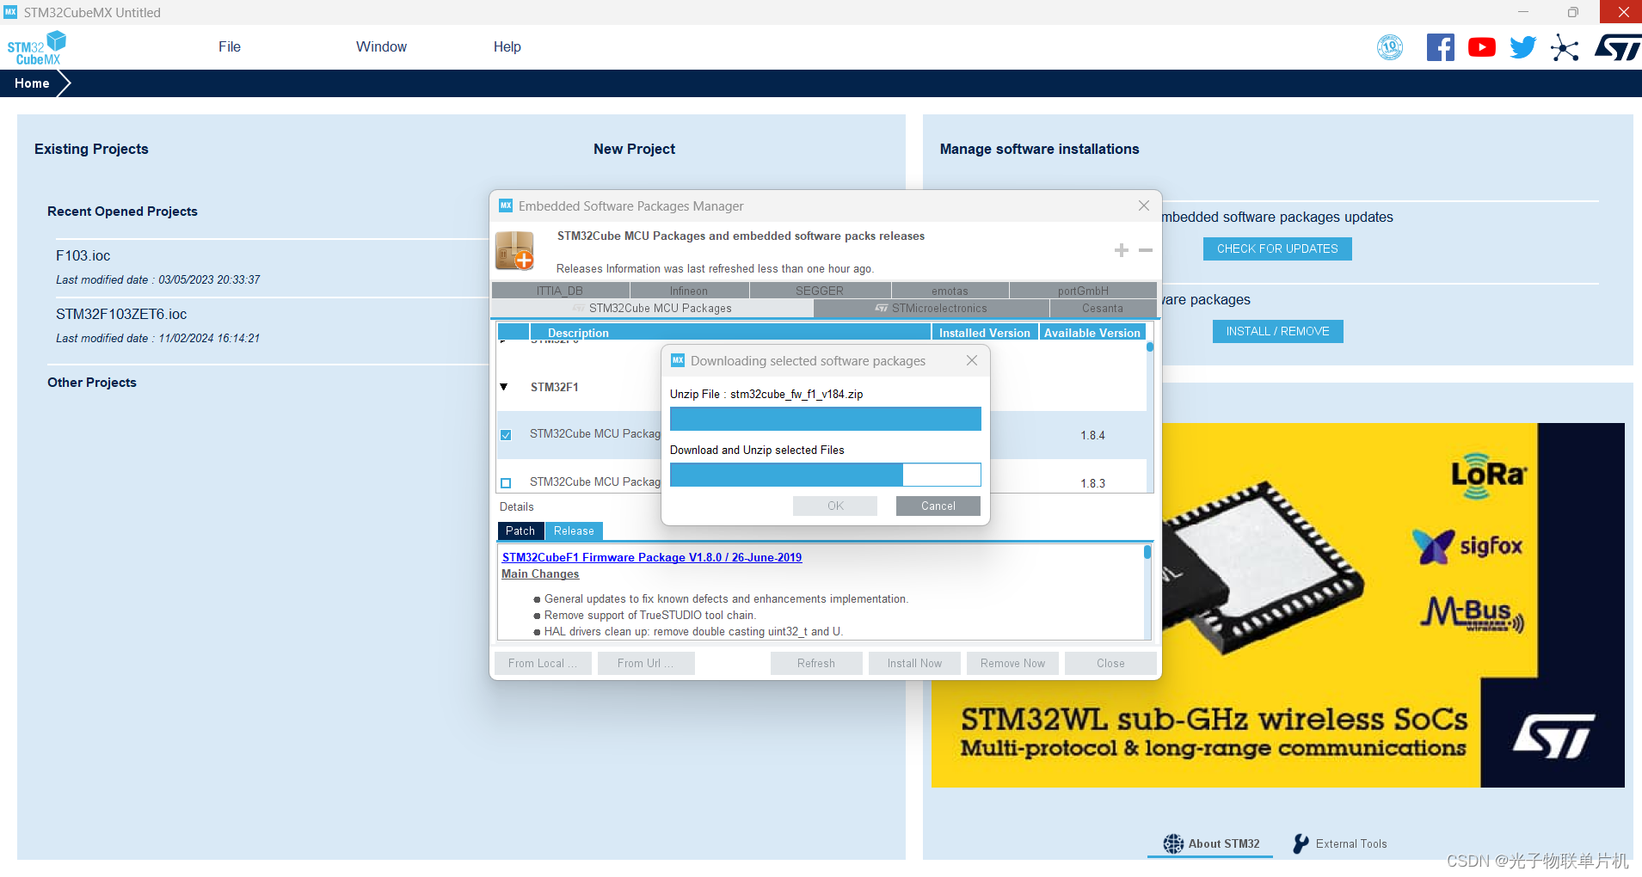Open recent project STM32F103ZET6.ioc

[x=121, y=314]
